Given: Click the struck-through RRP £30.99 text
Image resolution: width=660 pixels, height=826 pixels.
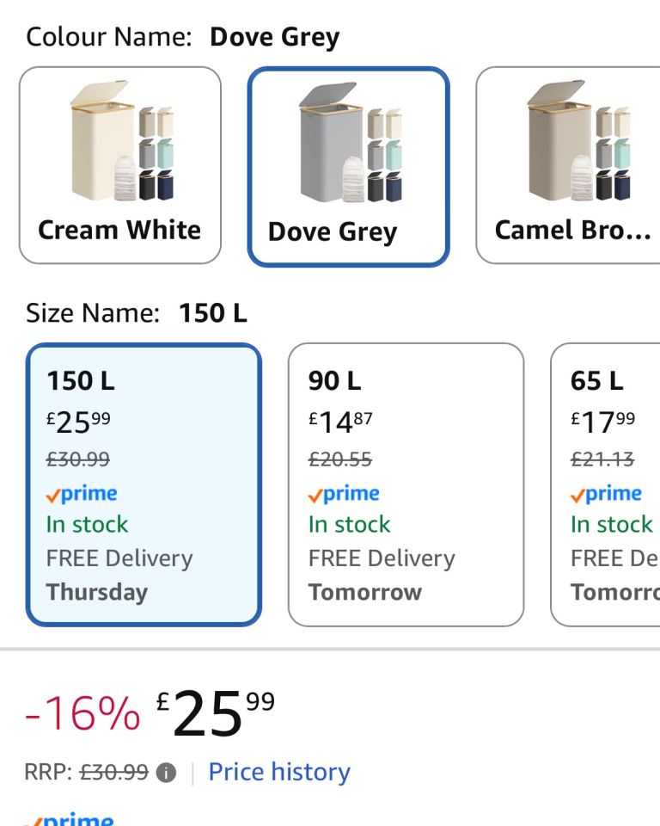Looking at the screenshot, I should tap(113, 773).
